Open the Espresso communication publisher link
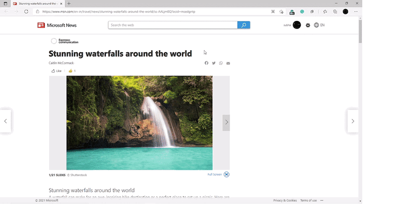This screenshot has height=223, width=397. point(65,41)
